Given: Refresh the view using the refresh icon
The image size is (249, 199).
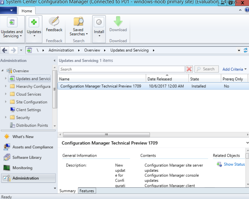Looking at the screenshot, I should 246,50.
